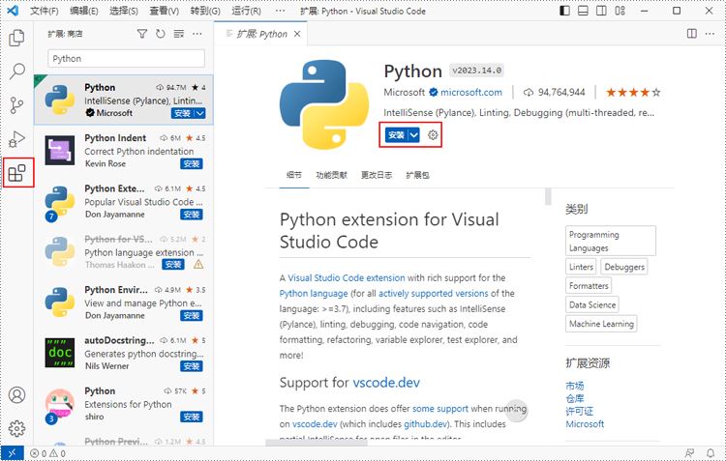Open Run and Debug view
Screen dimensions: 726x461
tap(16, 139)
